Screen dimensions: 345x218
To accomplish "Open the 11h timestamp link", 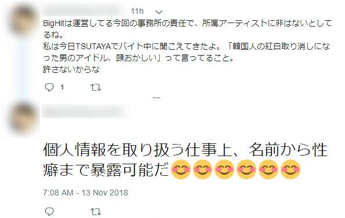I will [137, 11].
